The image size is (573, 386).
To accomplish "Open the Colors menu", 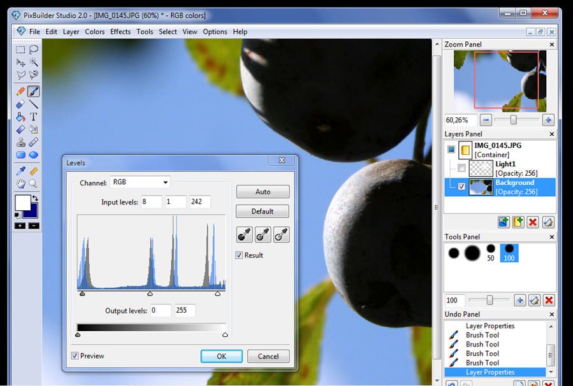I will pyautogui.click(x=94, y=32).
